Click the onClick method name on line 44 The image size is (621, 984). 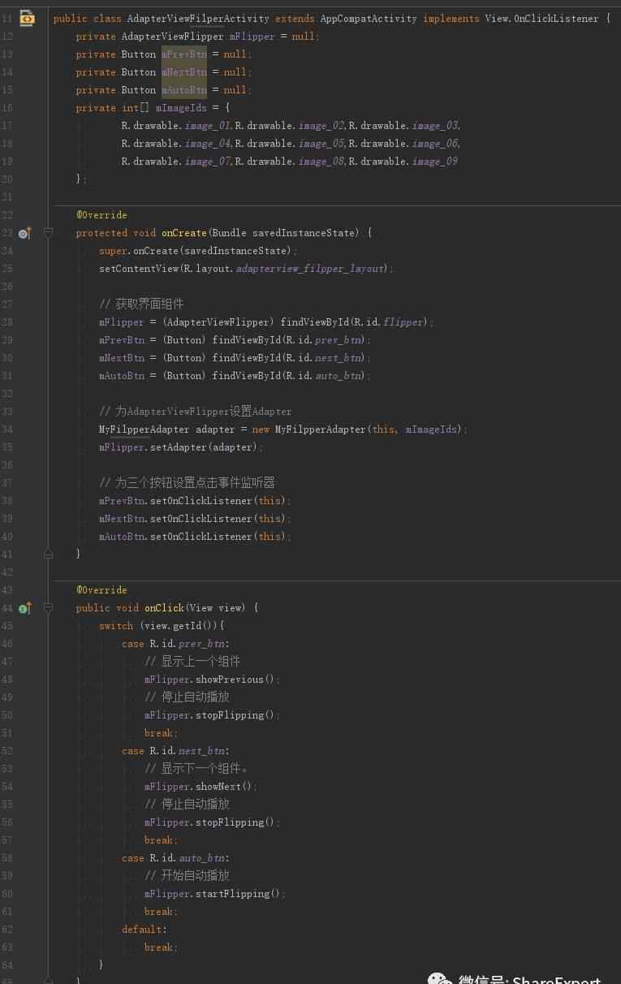(164, 608)
